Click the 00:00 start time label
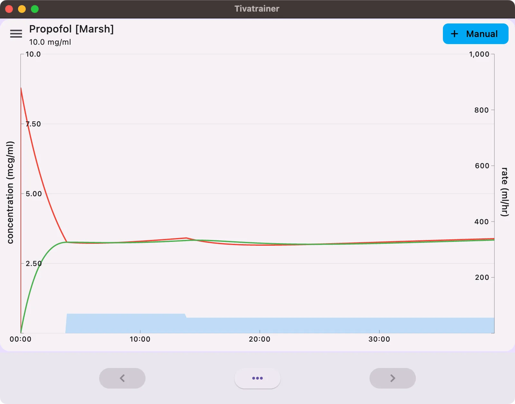Viewport: 515px width, 404px height. 21,339
